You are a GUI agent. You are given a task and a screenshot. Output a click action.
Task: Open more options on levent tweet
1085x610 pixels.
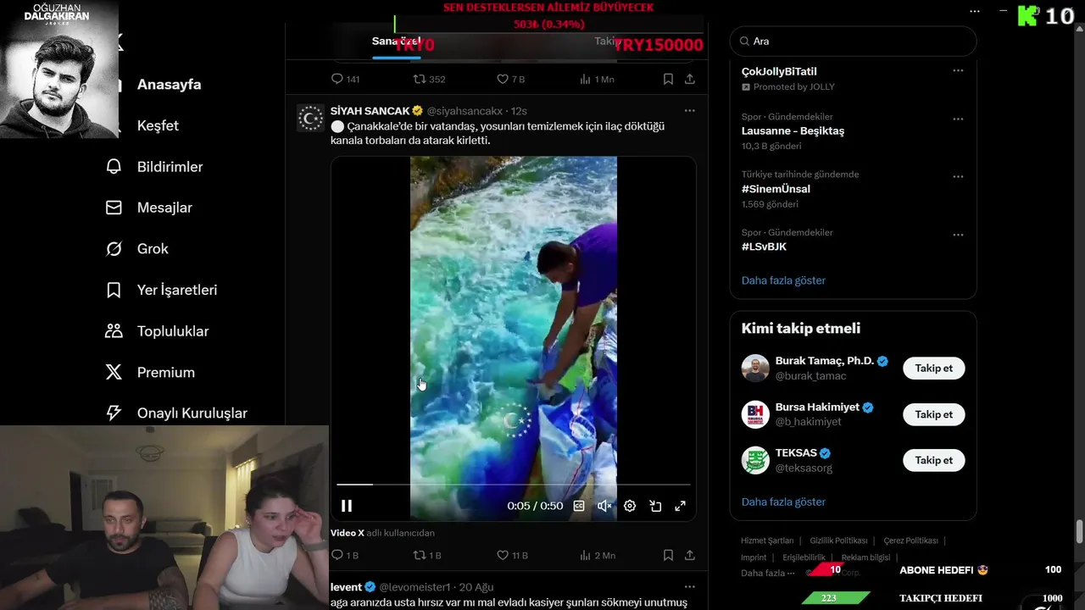click(689, 586)
